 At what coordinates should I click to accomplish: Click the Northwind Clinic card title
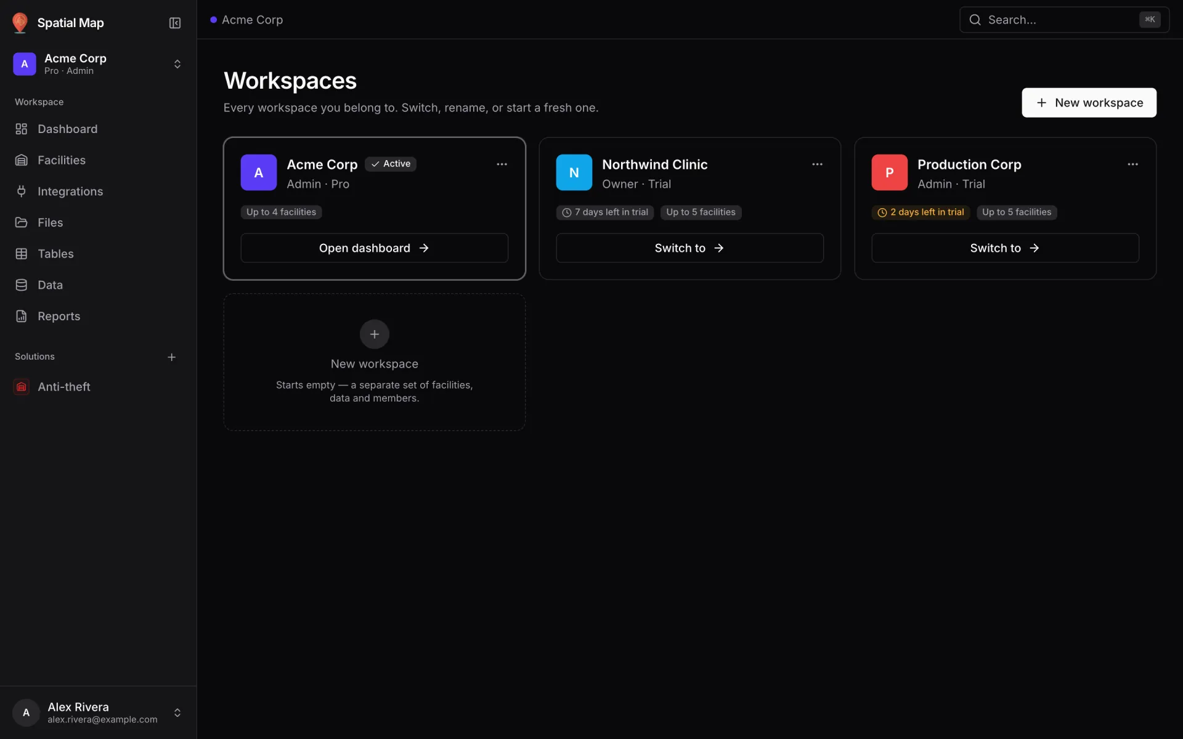(655, 164)
